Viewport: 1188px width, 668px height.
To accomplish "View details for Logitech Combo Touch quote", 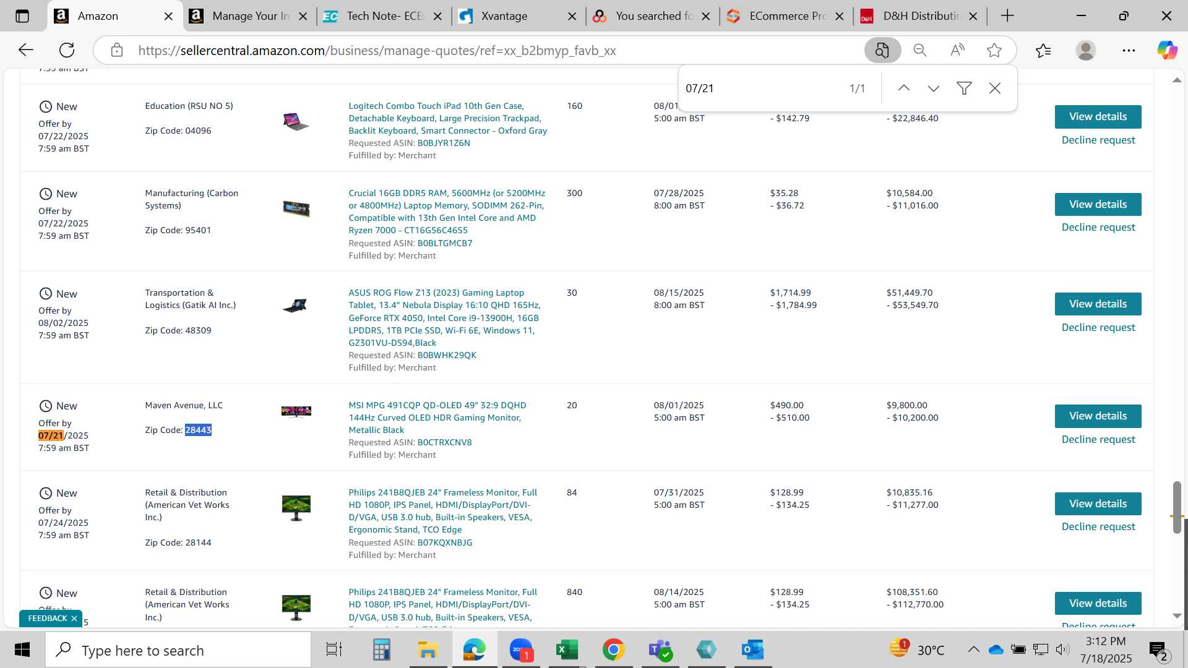I will [1098, 117].
